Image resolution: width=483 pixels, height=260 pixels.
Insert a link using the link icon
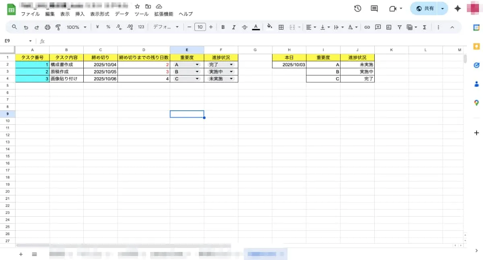[367, 27]
